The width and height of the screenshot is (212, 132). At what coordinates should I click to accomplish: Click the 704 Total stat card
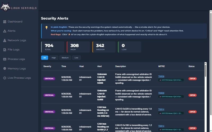point(53,47)
